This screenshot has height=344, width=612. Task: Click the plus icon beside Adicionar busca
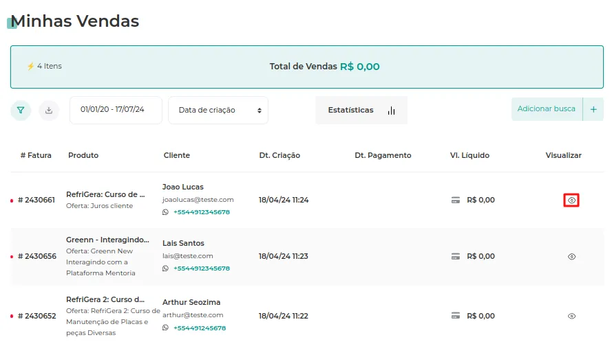(593, 109)
